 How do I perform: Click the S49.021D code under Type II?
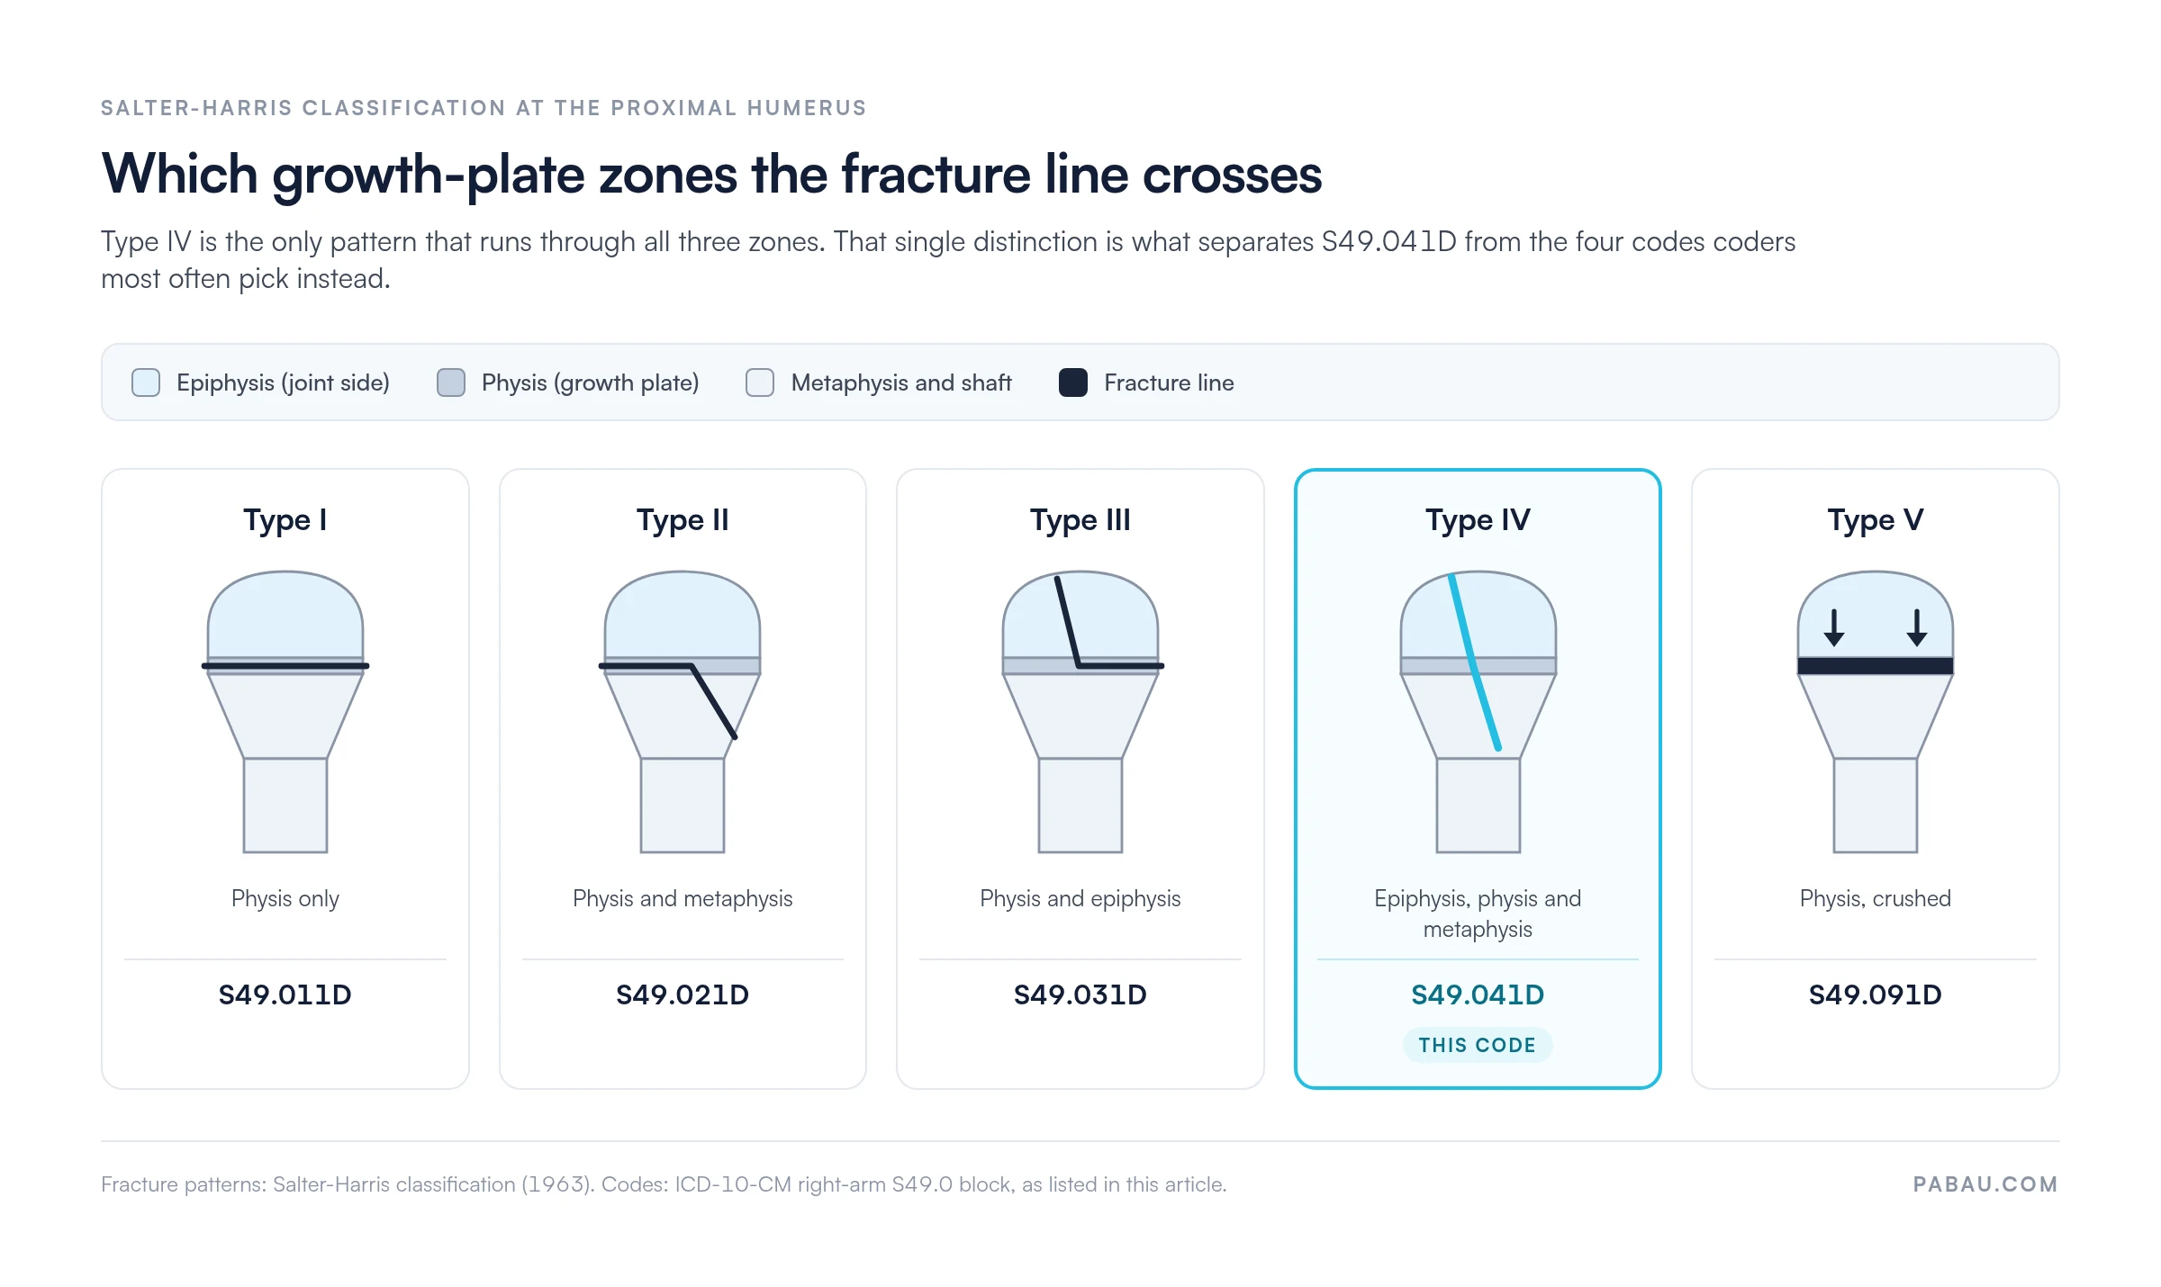[683, 994]
